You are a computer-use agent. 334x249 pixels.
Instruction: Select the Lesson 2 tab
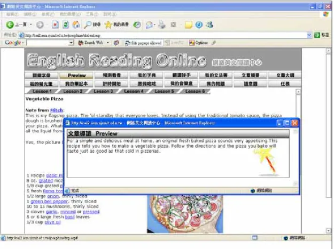click(73, 91)
